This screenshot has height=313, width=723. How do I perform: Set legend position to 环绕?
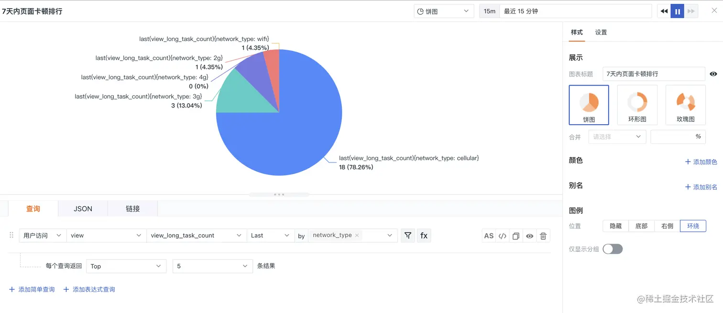click(x=693, y=226)
